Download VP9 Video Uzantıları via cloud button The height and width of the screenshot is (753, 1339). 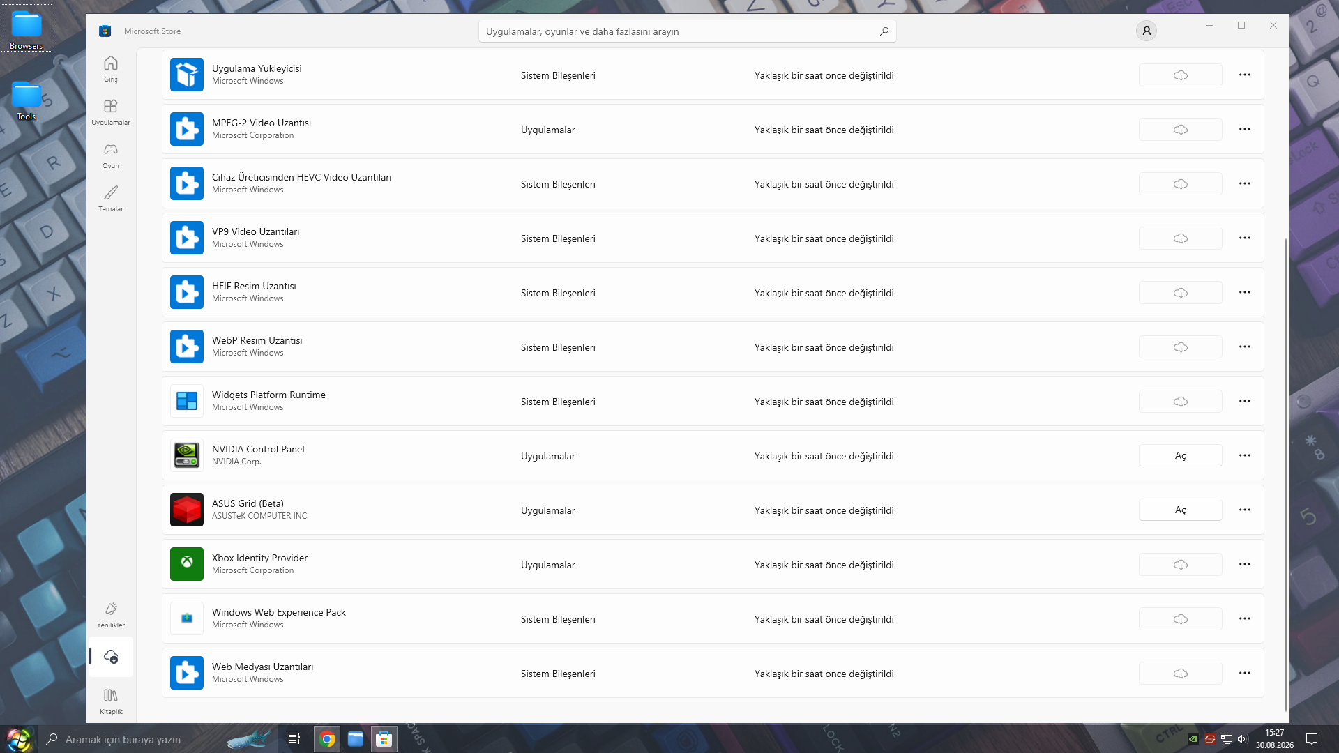pyautogui.click(x=1181, y=238)
